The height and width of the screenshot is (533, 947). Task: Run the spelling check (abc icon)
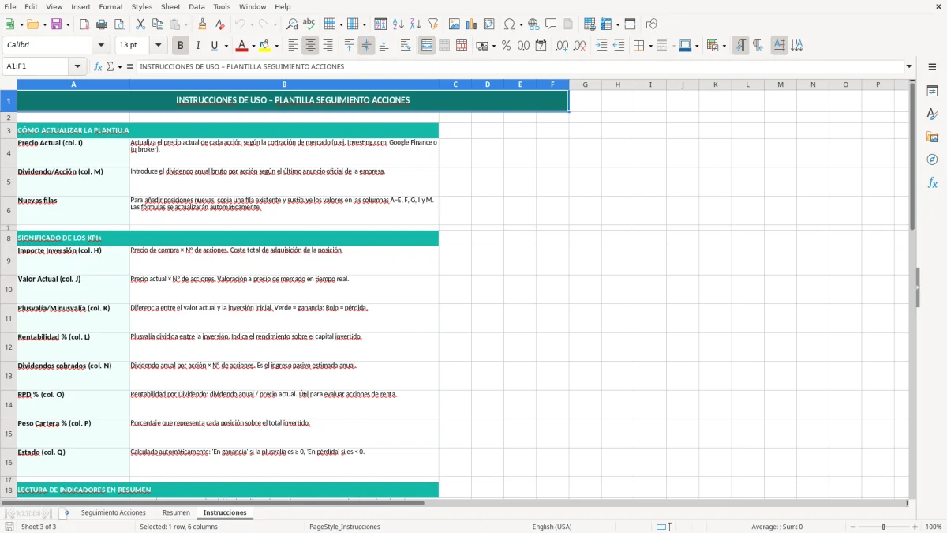click(309, 24)
